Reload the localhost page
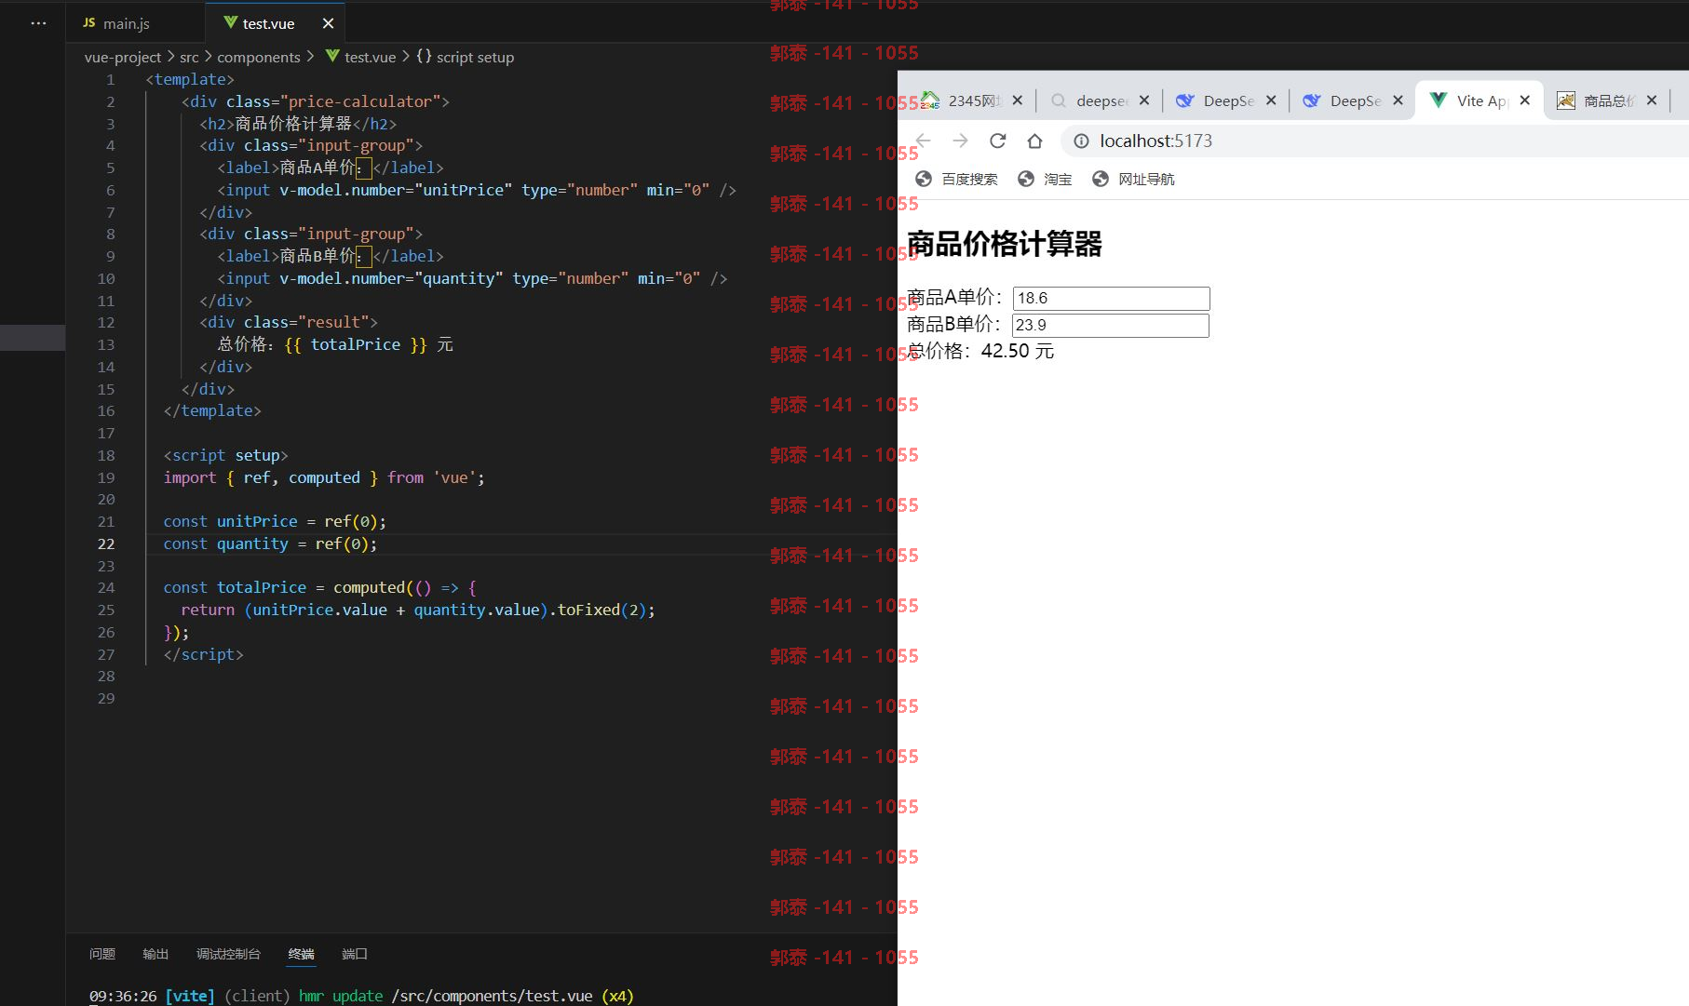This screenshot has width=1689, height=1006. click(x=997, y=141)
